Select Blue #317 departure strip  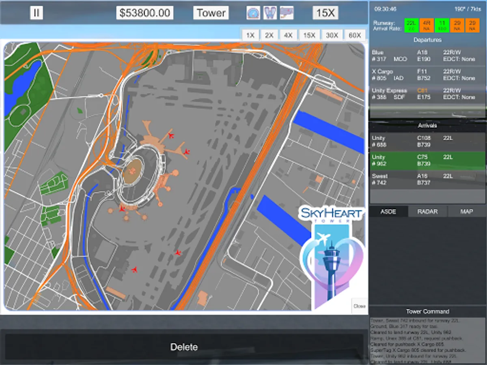[x=427, y=56]
